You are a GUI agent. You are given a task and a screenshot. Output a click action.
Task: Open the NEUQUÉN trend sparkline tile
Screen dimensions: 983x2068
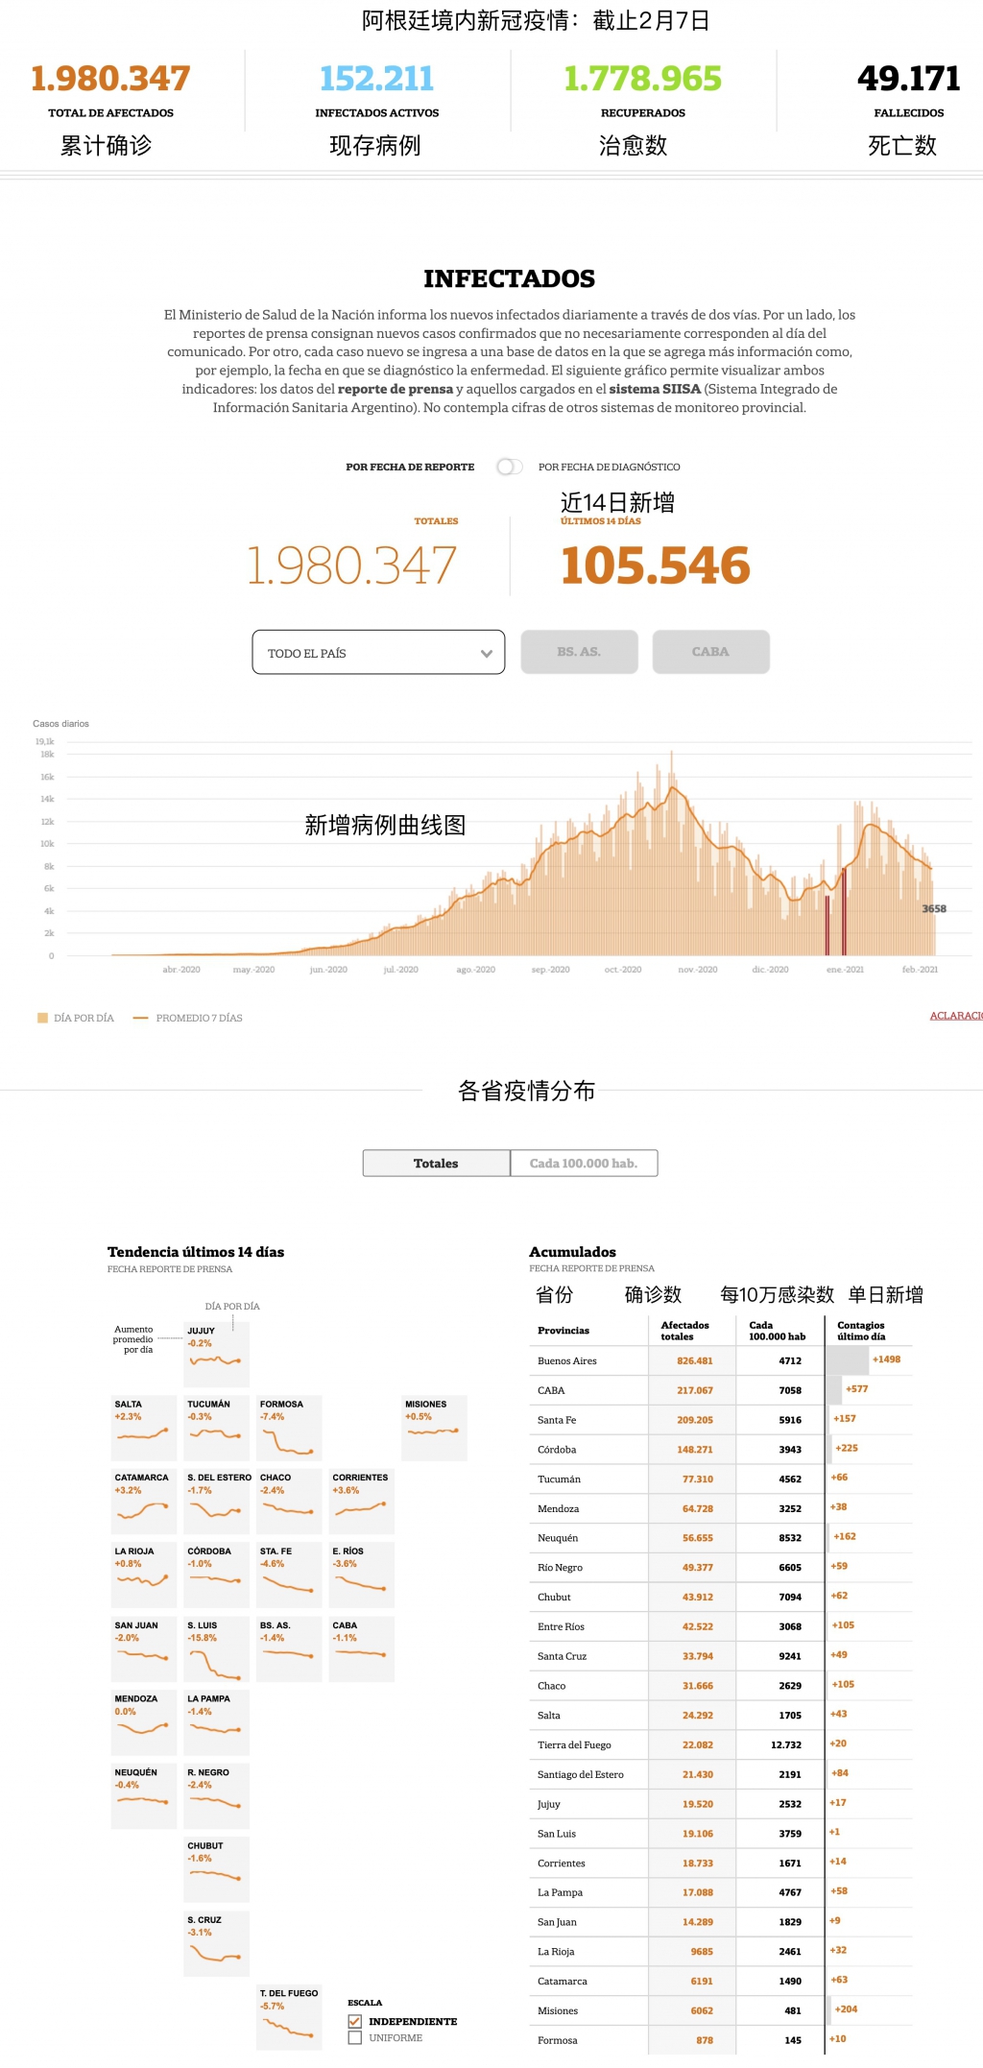(x=143, y=1795)
